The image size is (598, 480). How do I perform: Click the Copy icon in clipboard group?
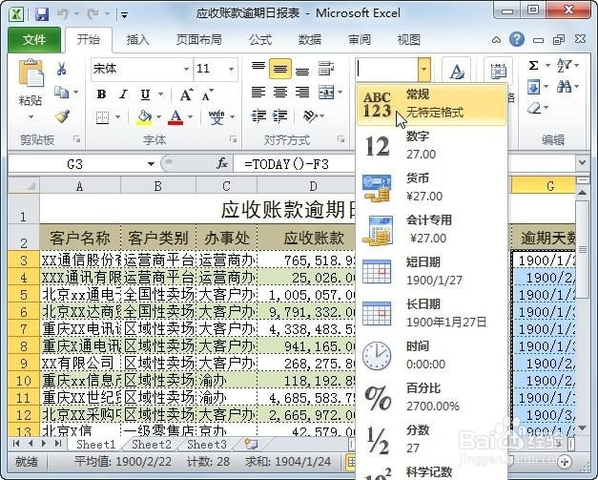[x=62, y=92]
